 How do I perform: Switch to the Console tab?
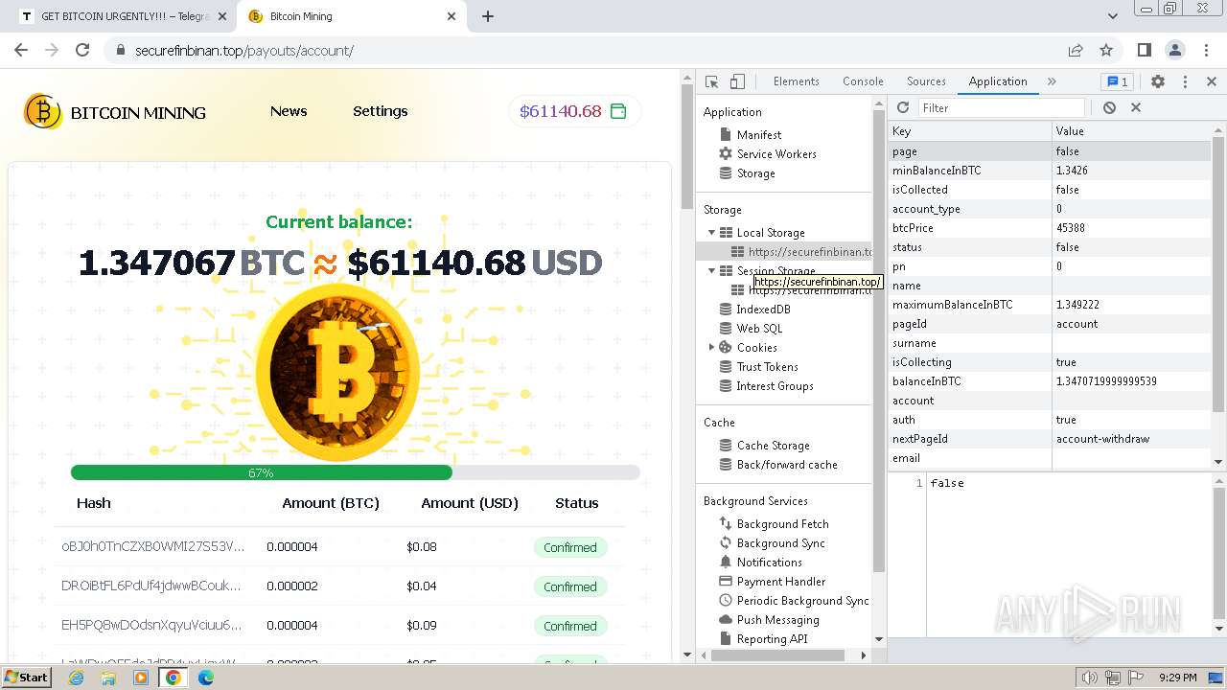click(x=863, y=81)
